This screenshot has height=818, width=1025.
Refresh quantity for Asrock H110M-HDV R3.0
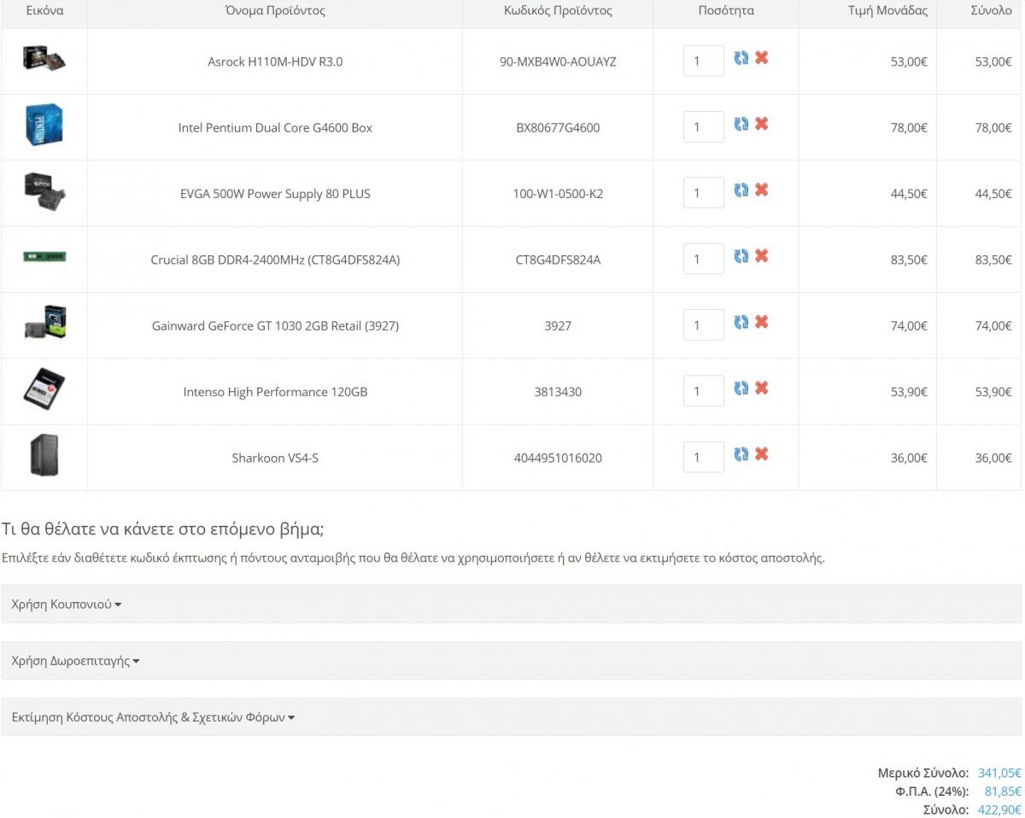[x=741, y=58]
